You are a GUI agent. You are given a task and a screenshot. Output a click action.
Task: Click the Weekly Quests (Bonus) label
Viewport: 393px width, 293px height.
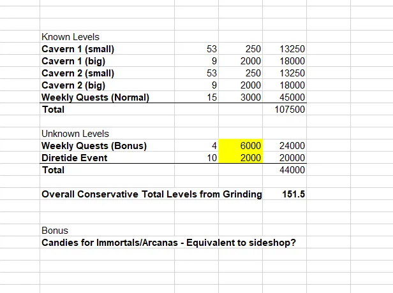pyautogui.click(x=94, y=146)
